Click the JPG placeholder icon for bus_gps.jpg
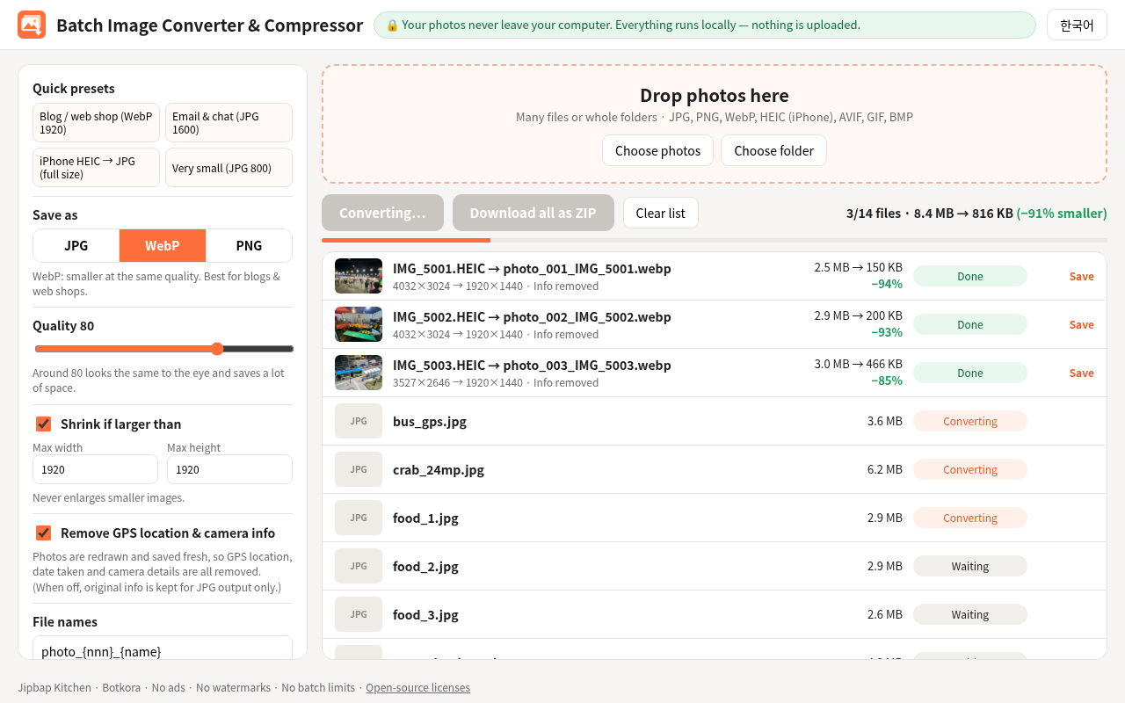This screenshot has height=703, width=1125. tap(359, 421)
